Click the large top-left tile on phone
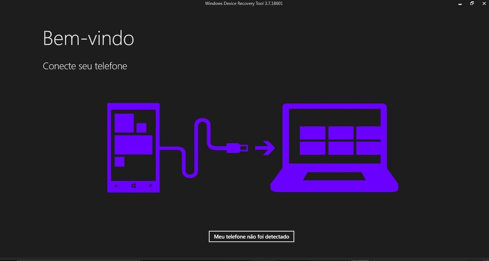The height and width of the screenshot is (261, 489). click(124, 123)
